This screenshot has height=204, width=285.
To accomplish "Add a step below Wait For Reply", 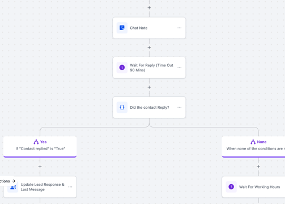I will pos(149,87).
